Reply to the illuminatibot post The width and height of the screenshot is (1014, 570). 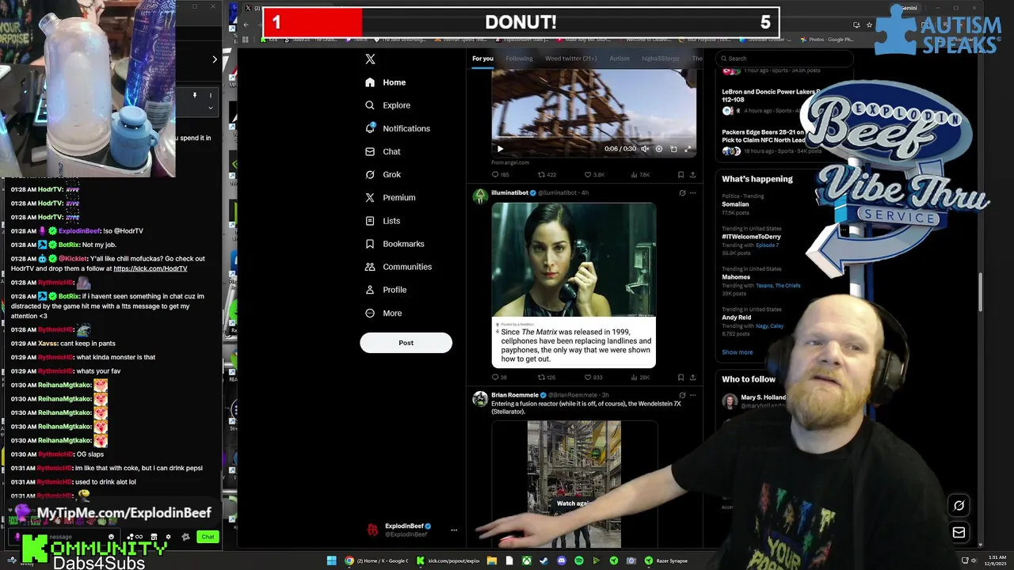[499, 378]
